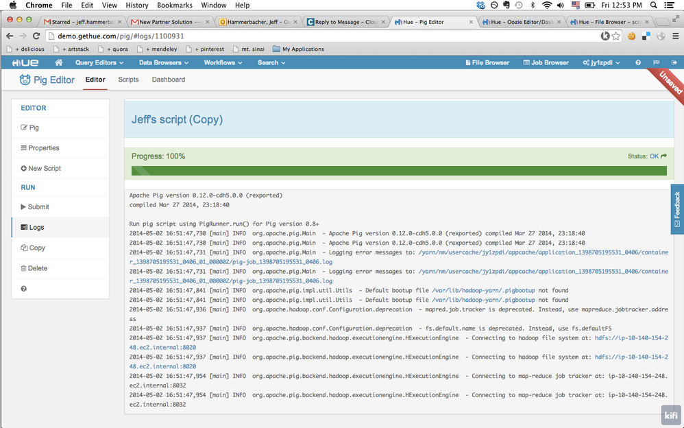Click the cookie extension icon
Image resolution: width=684 pixels, height=428 pixels.
[632, 36]
